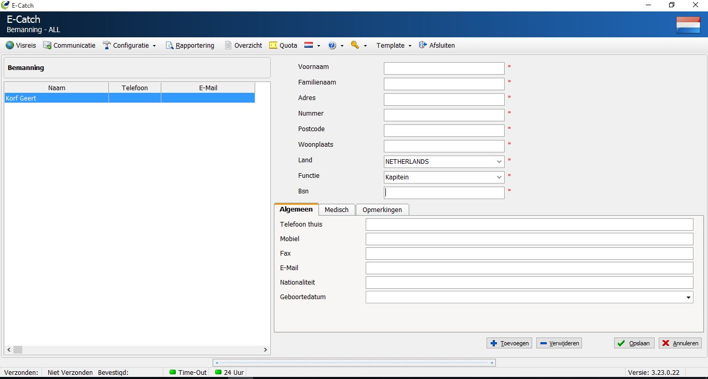This screenshot has height=379, width=708.
Task: Cancel with the Annuleren button
Action: pyautogui.click(x=681, y=343)
